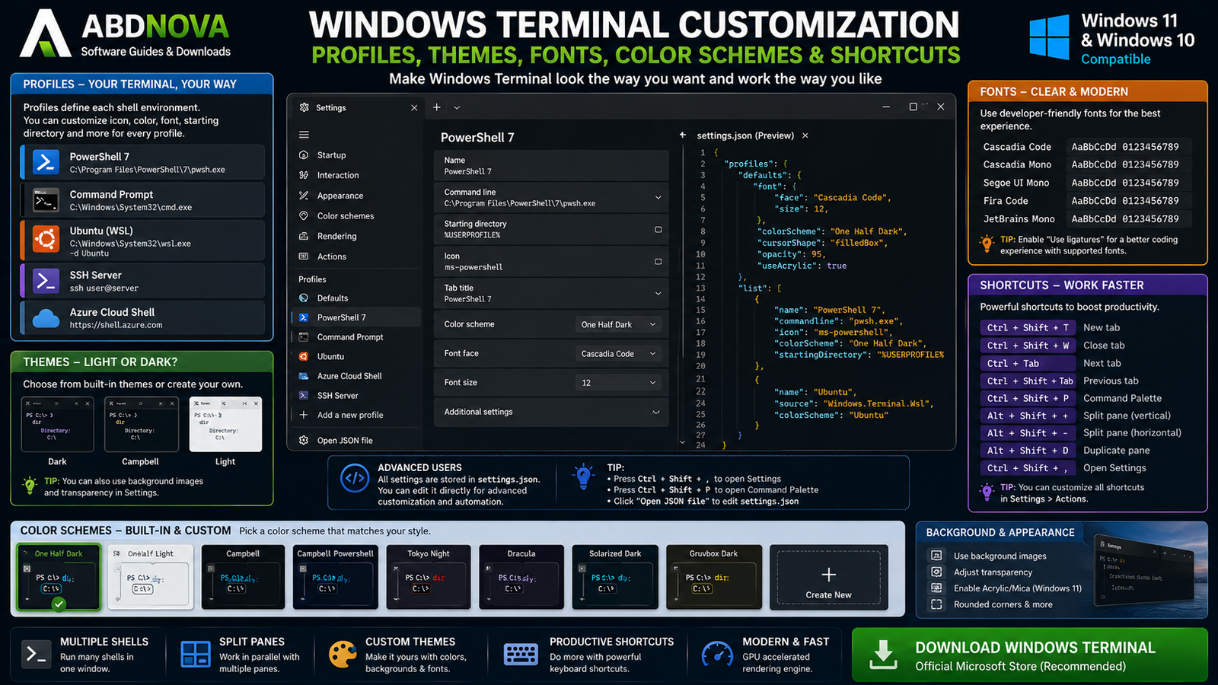Viewport: 1218px width, 685px height.
Task: Click the code brackets Advanced Users icon
Action: [355, 479]
